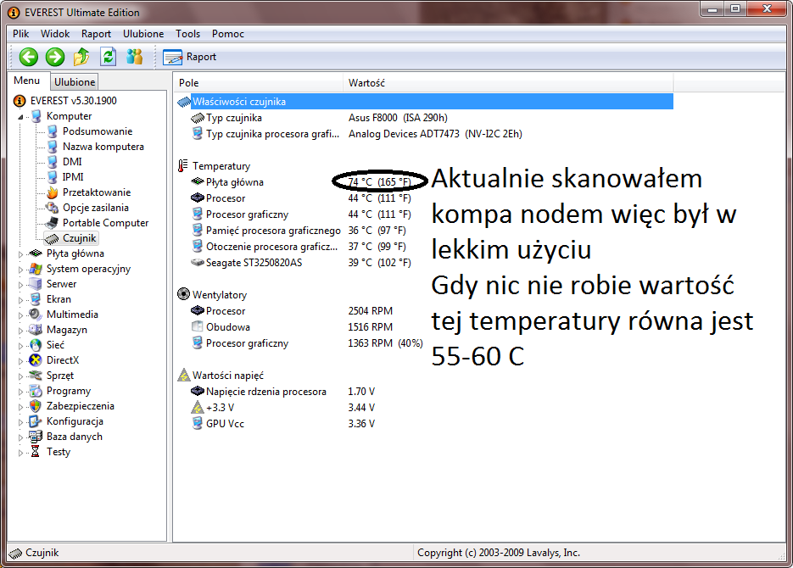Click the users toolbar icon

tap(135, 57)
